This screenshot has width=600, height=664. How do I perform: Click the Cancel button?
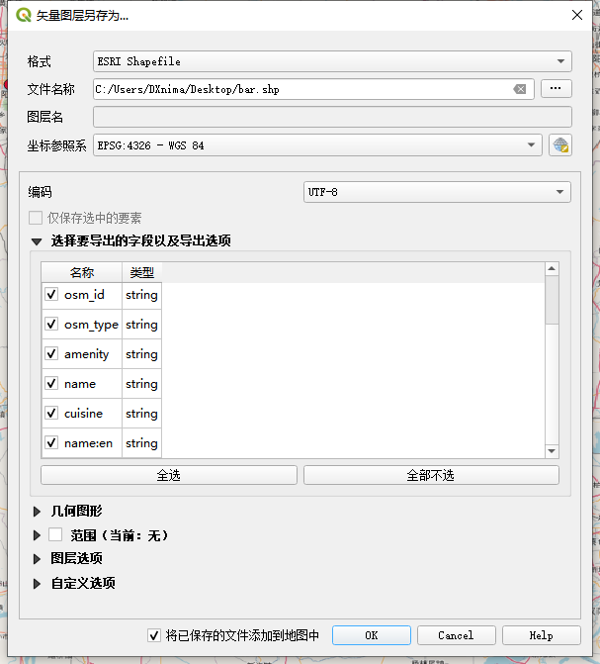coord(456,635)
